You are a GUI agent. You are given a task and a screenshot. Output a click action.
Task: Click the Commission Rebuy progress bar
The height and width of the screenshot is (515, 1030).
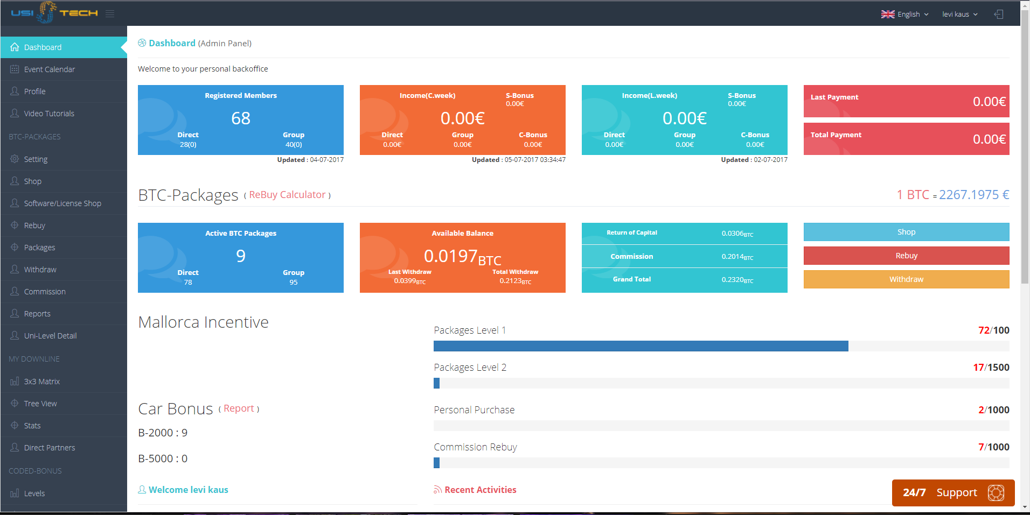pos(721,463)
